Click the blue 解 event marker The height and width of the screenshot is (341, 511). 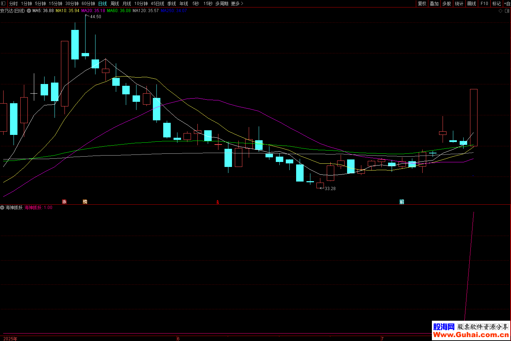coord(402,201)
